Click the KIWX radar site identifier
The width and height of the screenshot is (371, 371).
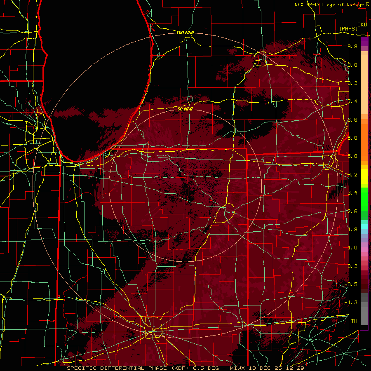238,368
